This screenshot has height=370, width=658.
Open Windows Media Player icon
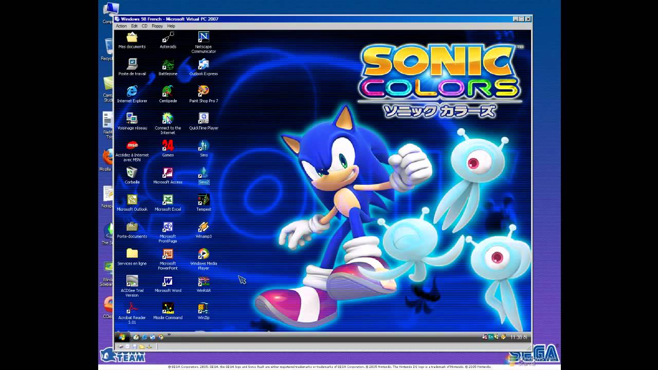(x=204, y=260)
